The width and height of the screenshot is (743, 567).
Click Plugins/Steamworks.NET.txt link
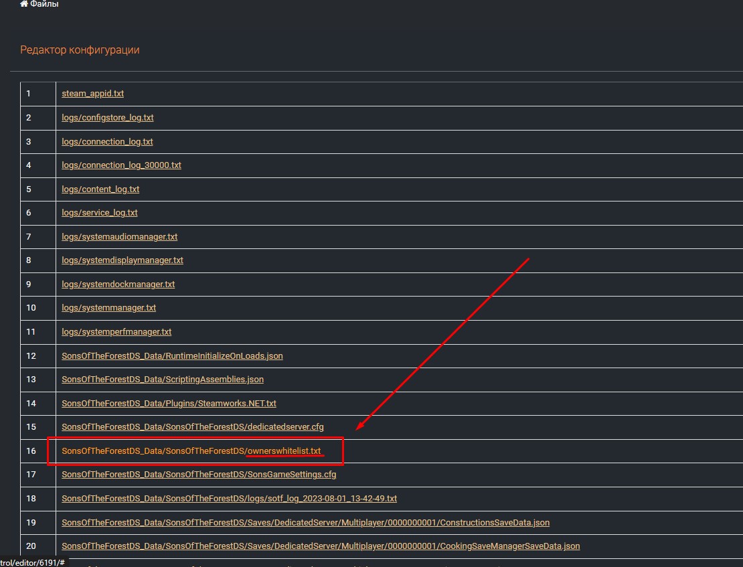[x=169, y=404]
